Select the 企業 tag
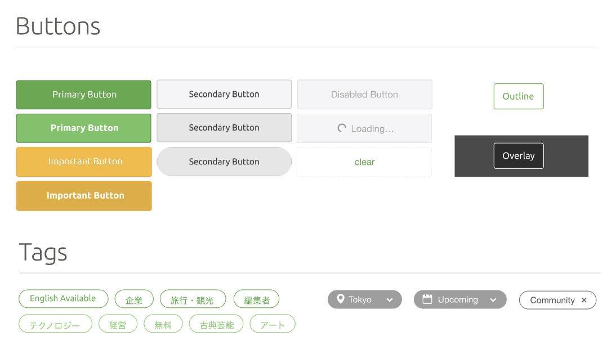The image size is (616, 354). [134, 299]
